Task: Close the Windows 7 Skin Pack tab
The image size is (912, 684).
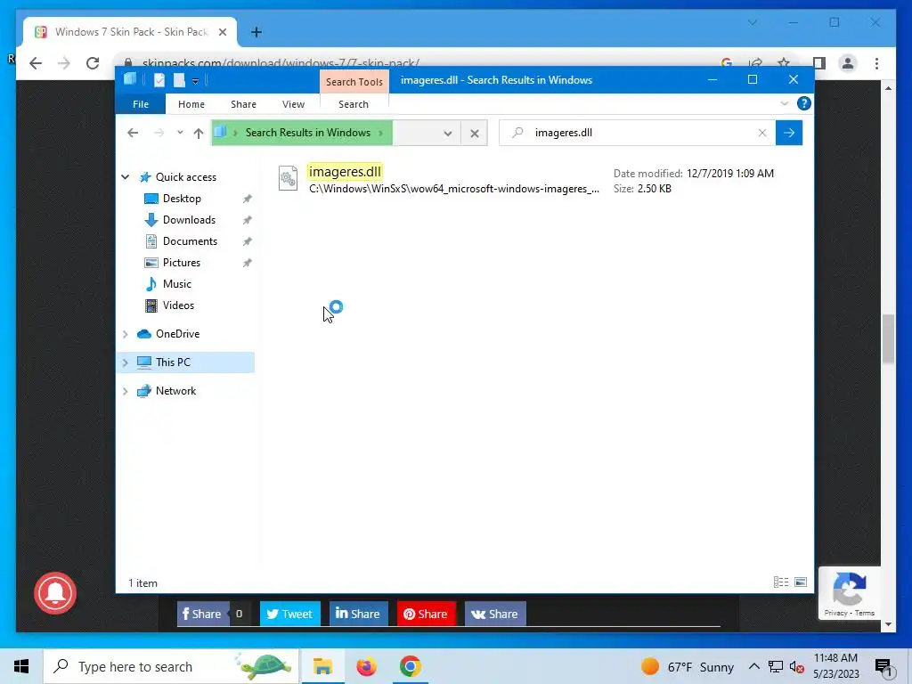Action: (222, 32)
